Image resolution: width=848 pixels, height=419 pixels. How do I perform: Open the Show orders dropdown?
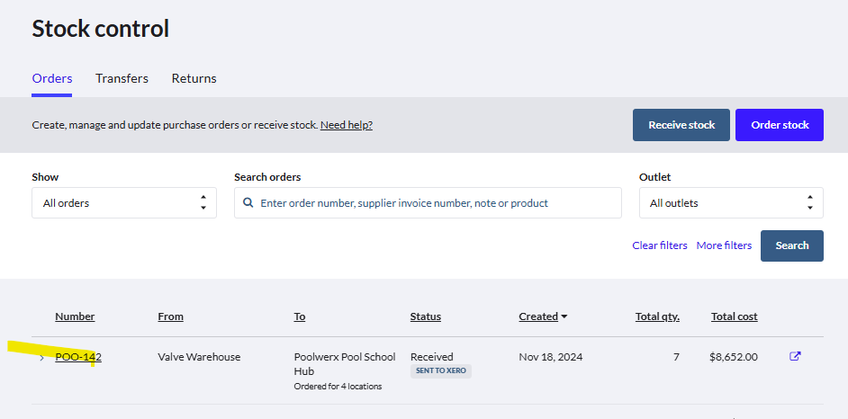coord(124,203)
